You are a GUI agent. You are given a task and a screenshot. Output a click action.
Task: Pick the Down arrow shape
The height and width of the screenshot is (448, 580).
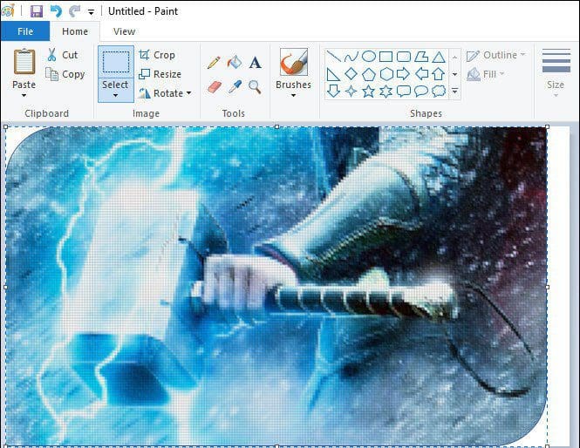click(x=334, y=91)
